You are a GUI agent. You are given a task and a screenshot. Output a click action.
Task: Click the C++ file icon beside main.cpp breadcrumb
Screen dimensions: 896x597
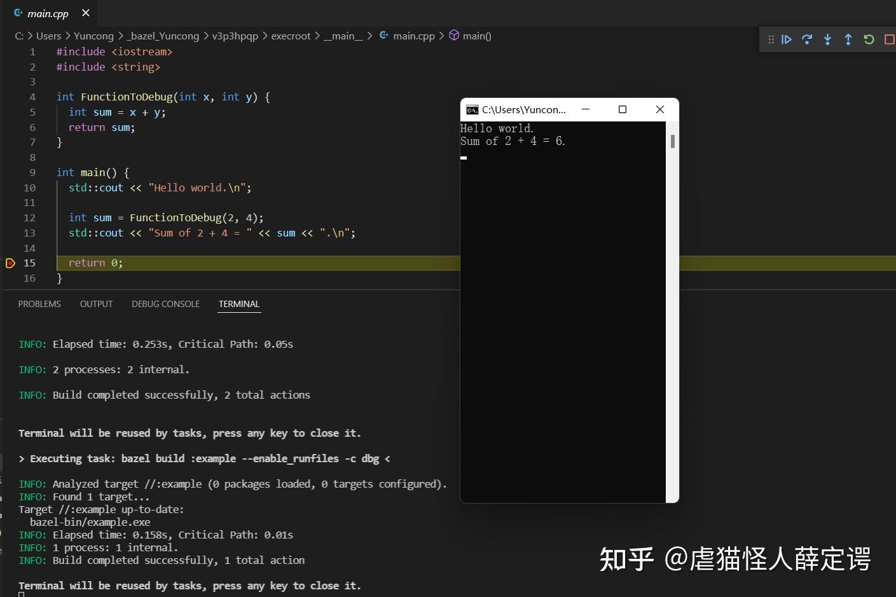click(383, 36)
